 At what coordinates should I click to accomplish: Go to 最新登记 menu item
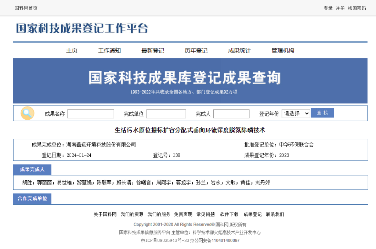click(x=153, y=51)
